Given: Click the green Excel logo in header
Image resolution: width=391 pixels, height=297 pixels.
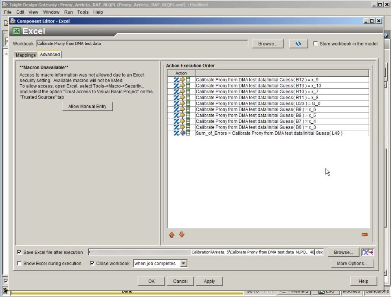Looking at the screenshot, I should (x=16, y=31).
